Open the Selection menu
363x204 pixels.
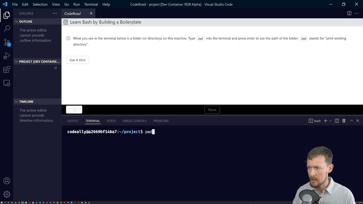pyautogui.click(x=40, y=4)
